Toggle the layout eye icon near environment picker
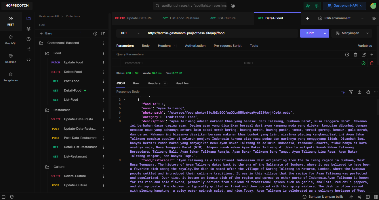 pos(374,18)
